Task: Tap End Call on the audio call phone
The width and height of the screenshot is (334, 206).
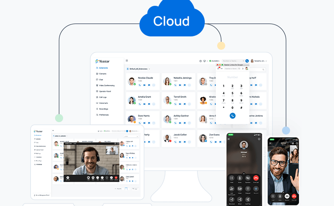Action: (x=256, y=178)
